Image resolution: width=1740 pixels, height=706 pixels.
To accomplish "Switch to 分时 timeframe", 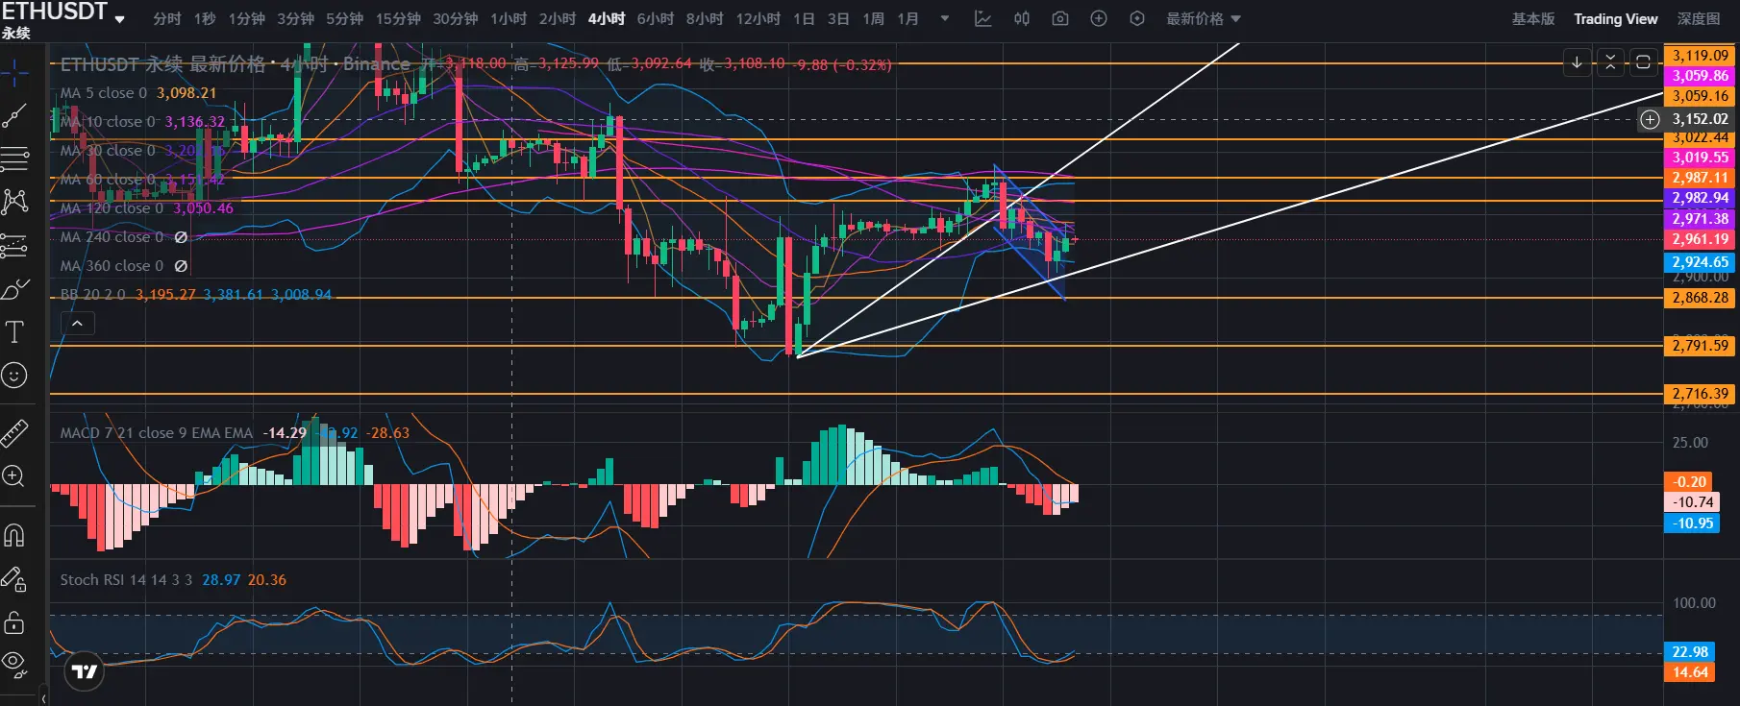I will coord(167,19).
